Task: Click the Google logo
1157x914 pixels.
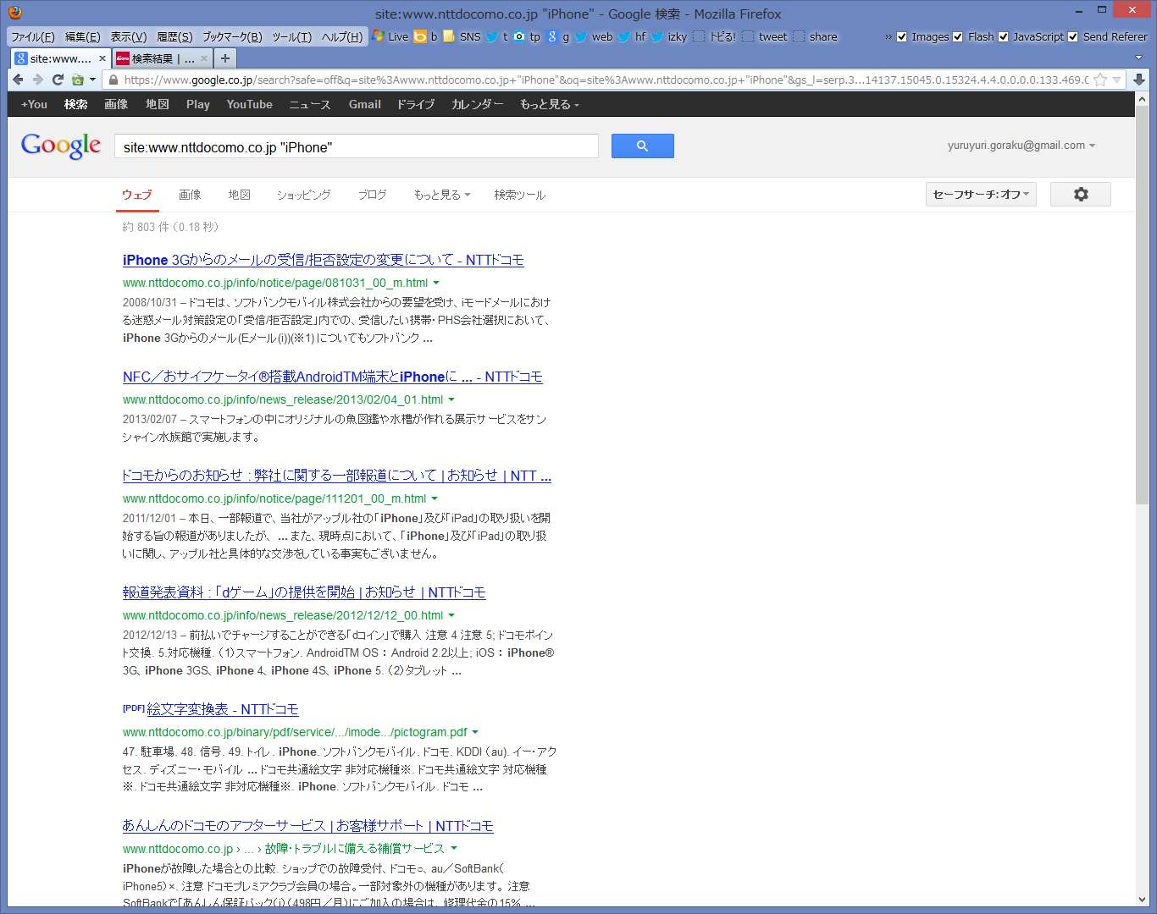Action: point(61,146)
